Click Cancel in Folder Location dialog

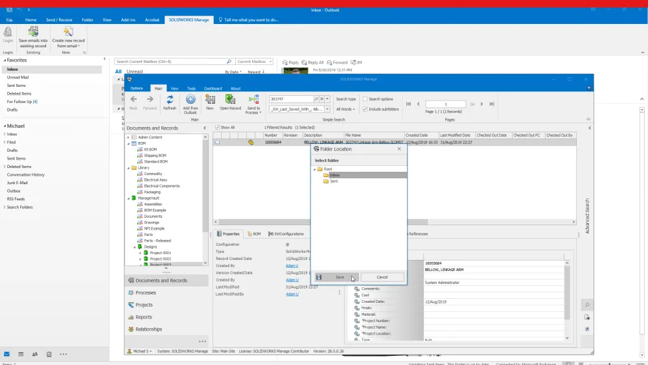tap(382, 277)
